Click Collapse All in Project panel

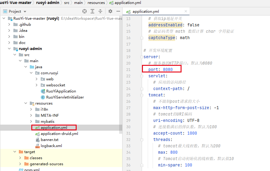(100, 11)
